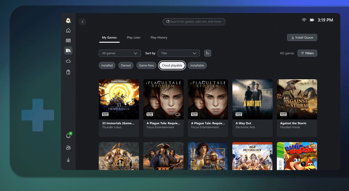This screenshot has width=349, height=191.
Task: Open Banjo-Kazooie game cover
Action: [297, 156]
